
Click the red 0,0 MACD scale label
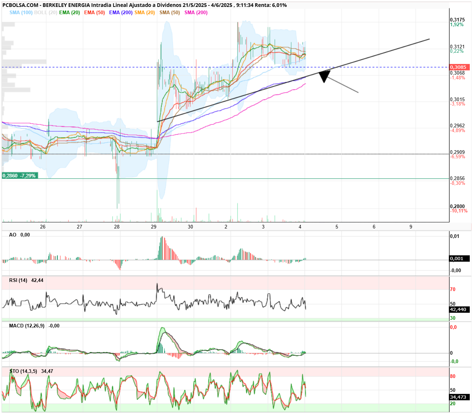point(453,327)
